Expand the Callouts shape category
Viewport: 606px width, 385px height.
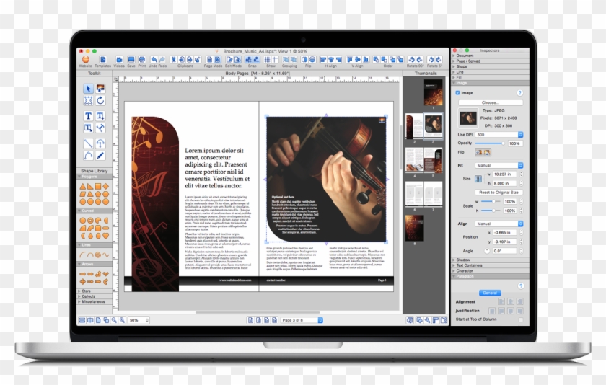coord(95,296)
